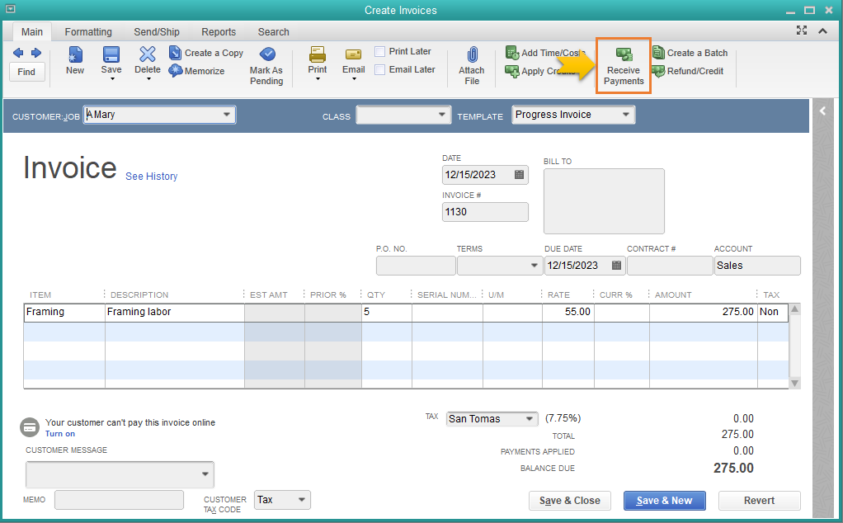Open the Template dropdown list
Viewport: 843px width, 523px height.
626,115
